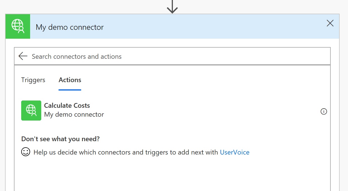Click the green connector icon in the header
The width and height of the screenshot is (348, 191).
[x=18, y=26]
